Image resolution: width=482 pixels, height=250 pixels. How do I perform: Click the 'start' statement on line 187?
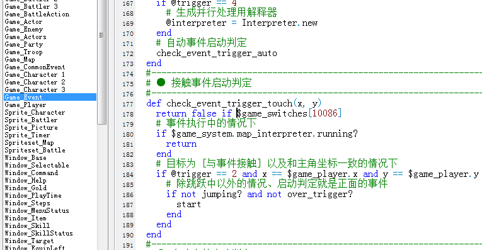pyautogui.click(x=188, y=204)
